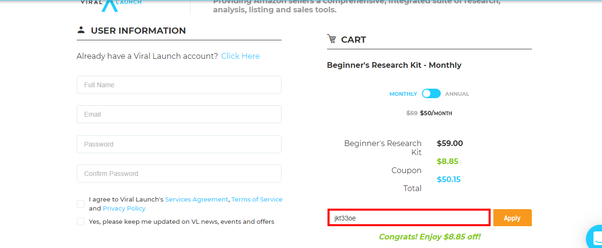The image size is (602, 248).
Task: Toggle the Monthly/Annual billing switch
Action: [x=431, y=94]
